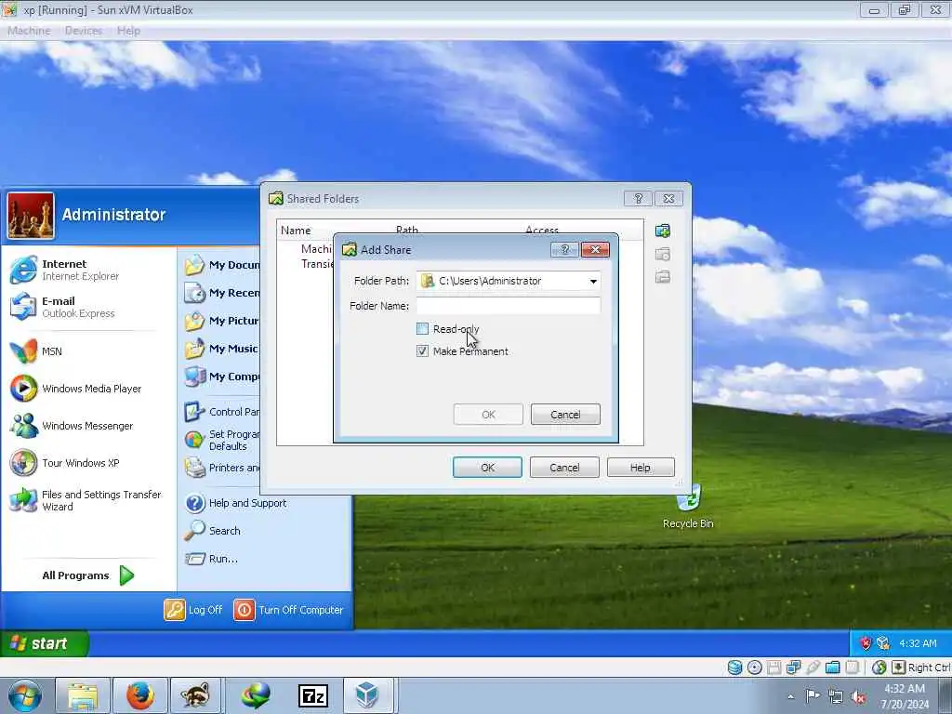Viewport: 952px width, 714px height.
Task: Click the Remove Share icon beside the list
Action: 662,277
